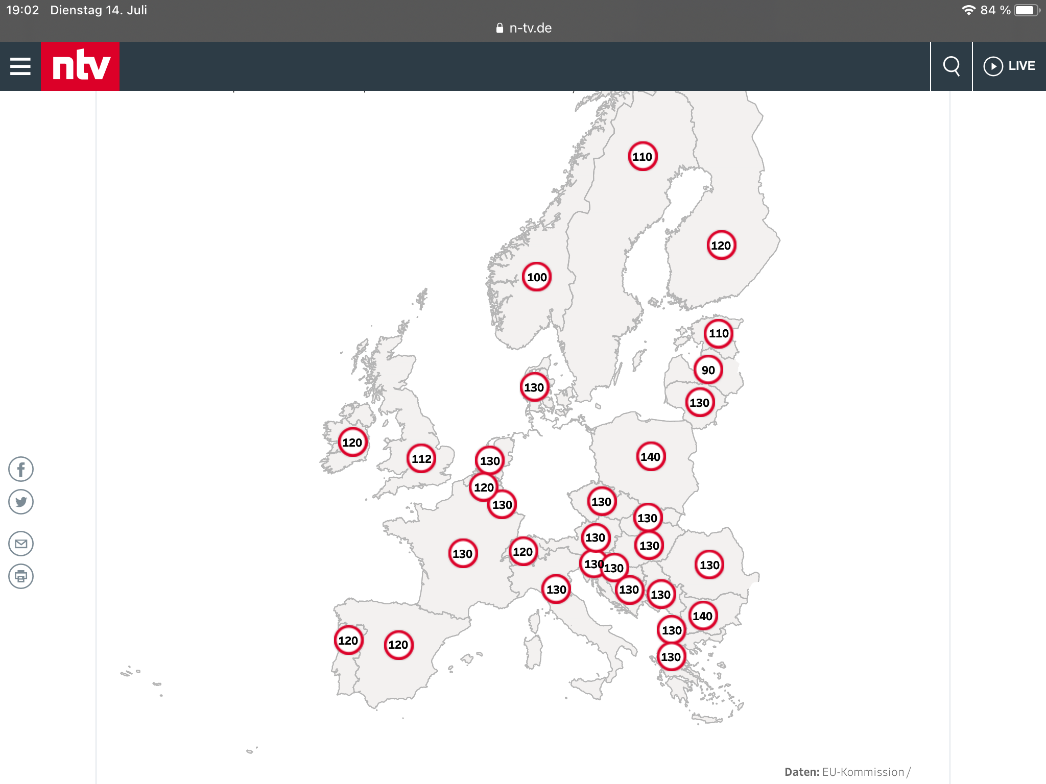Click the 120 sign on Ireland

pyautogui.click(x=352, y=442)
